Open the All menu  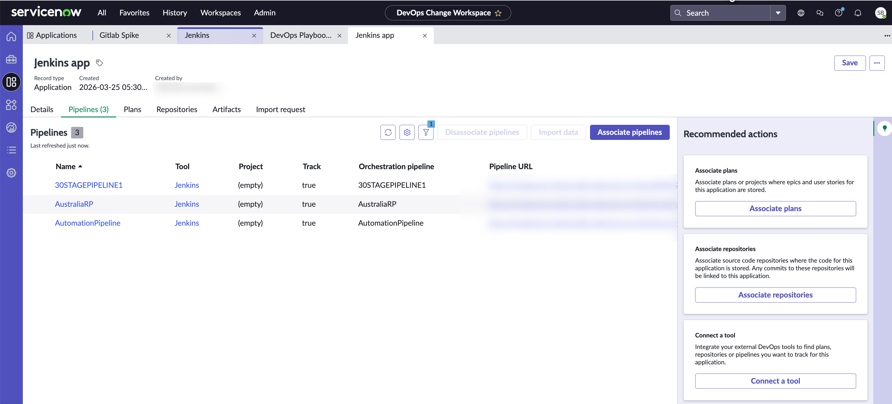coord(102,13)
